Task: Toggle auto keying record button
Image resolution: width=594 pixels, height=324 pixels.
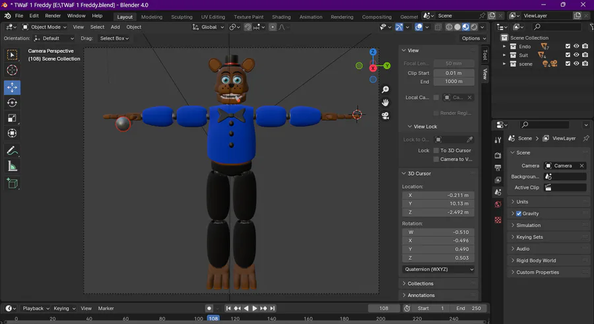Action: click(209, 308)
